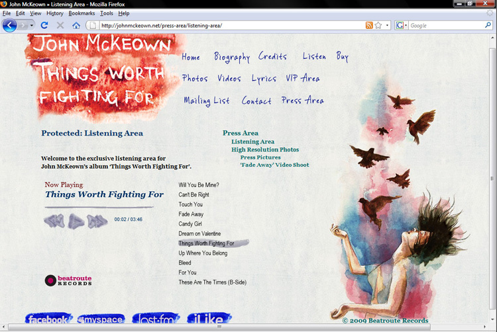The image size is (497, 332).
Task: Play the track Dream on Valentine
Action: point(199,233)
